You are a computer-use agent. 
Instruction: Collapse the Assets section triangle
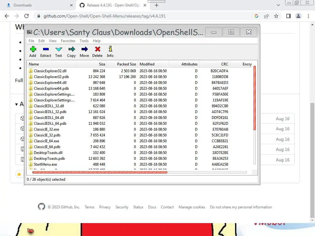tap(17, 104)
